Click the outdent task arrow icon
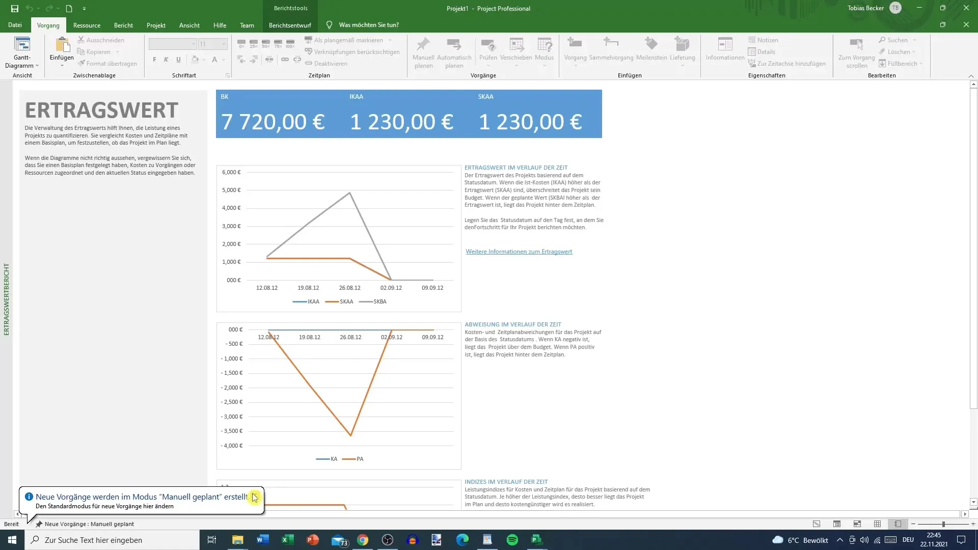978x550 pixels. (241, 60)
